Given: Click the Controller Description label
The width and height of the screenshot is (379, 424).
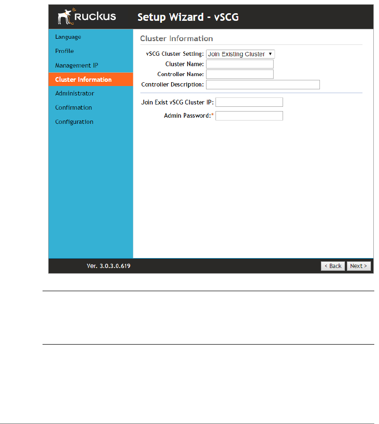Looking at the screenshot, I should pyautogui.click(x=172, y=85).
